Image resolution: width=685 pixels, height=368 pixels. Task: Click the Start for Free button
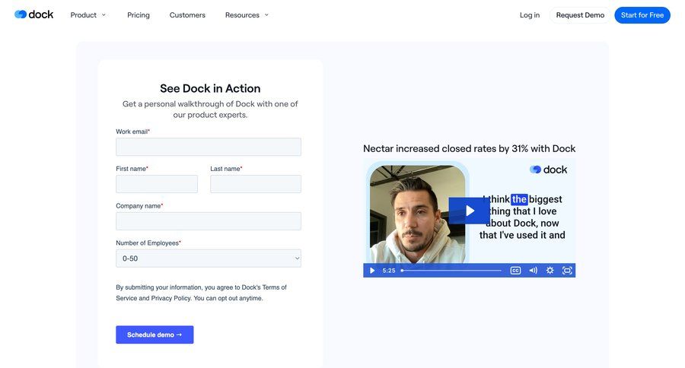click(642, 15)
